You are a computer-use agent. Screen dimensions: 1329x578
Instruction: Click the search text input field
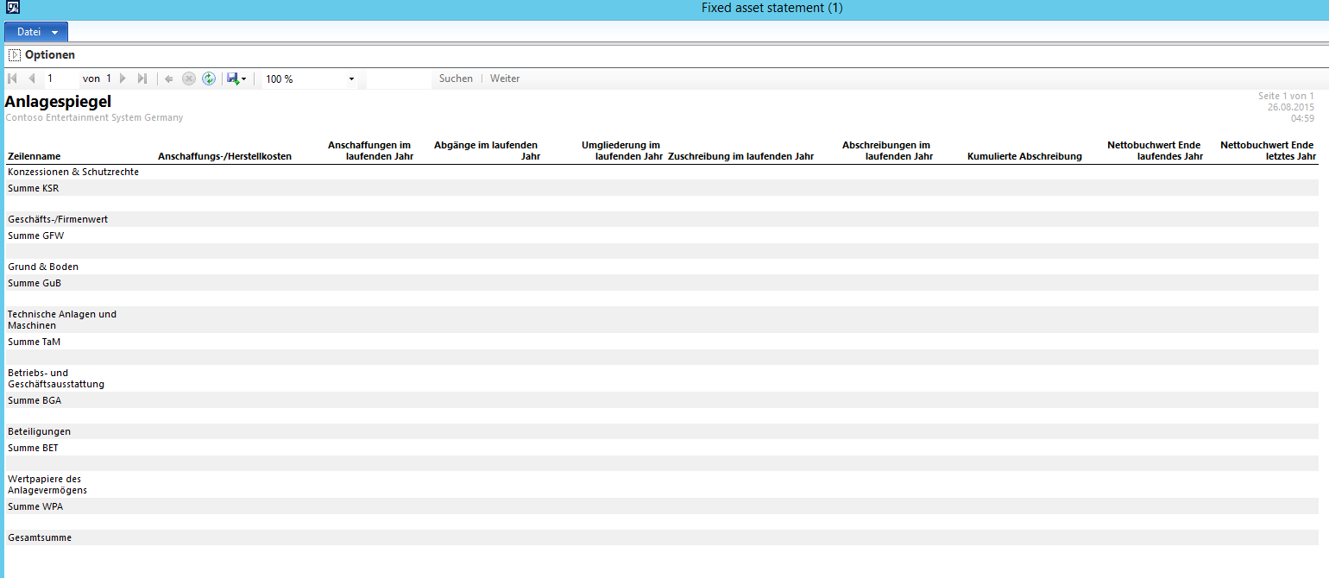pos(399,79)
